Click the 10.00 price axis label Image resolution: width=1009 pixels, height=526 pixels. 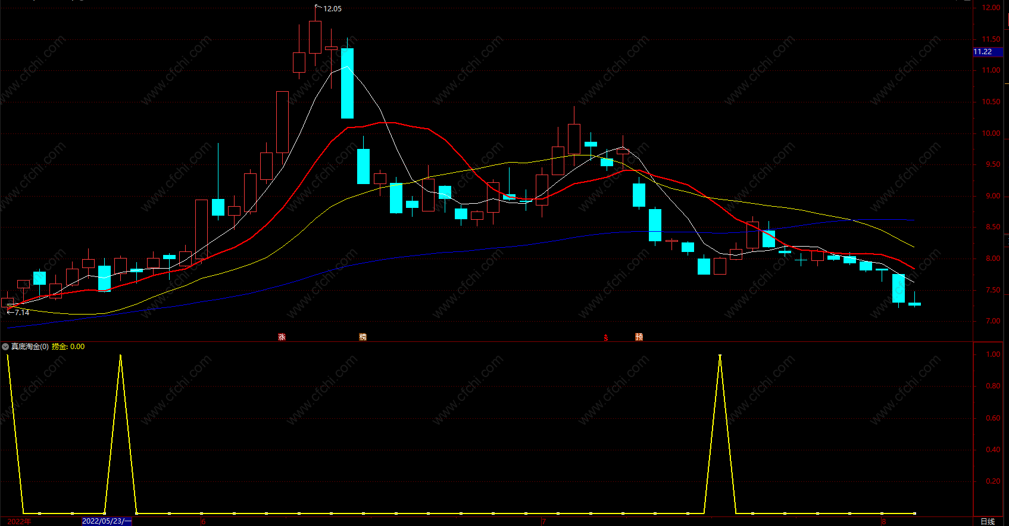click(x=991, y=133)
